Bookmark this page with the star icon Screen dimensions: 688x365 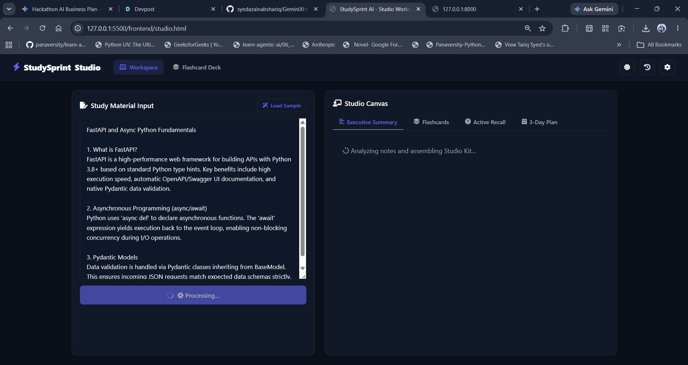point(543,28)
